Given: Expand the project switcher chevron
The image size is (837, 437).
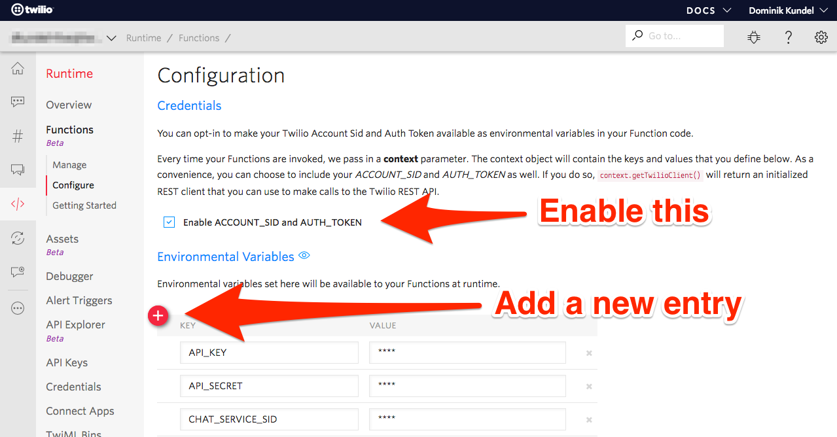Looking at the screenshot, I should (x=111, y=38).
